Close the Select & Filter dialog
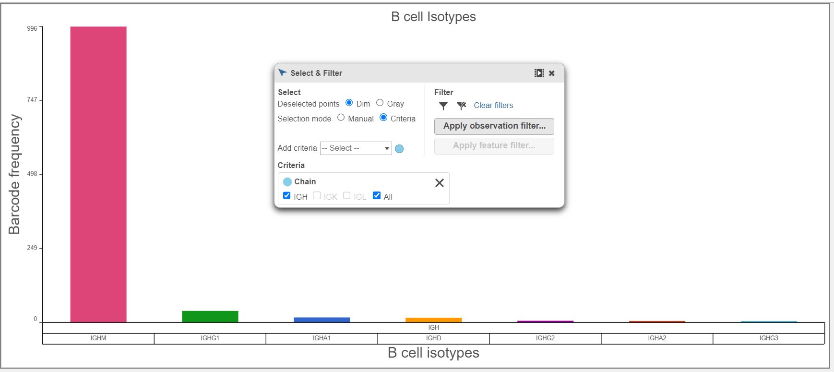This screenshot has width=834, height=372. (x=552, y=73)
